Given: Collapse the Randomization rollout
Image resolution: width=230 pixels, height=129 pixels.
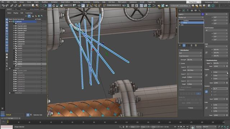Looking at the screenshot, I should click(x=205, y=60).
